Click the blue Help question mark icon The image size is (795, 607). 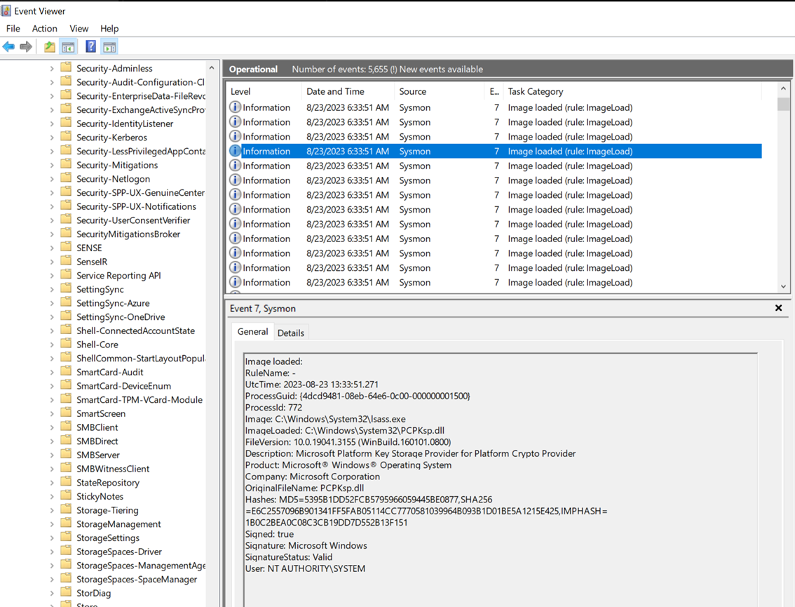click(90, 47)
